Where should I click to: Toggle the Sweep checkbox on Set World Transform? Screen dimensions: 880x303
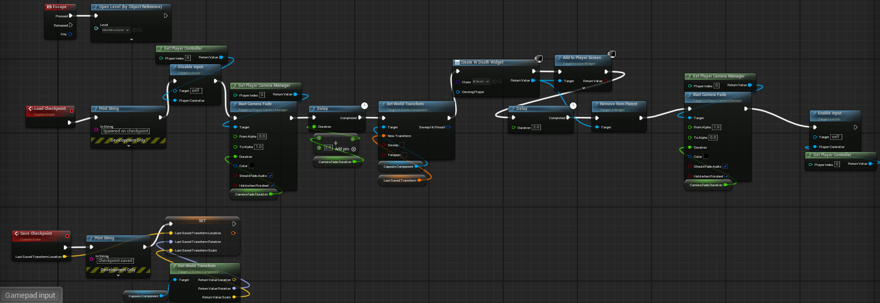pos(402,145)
